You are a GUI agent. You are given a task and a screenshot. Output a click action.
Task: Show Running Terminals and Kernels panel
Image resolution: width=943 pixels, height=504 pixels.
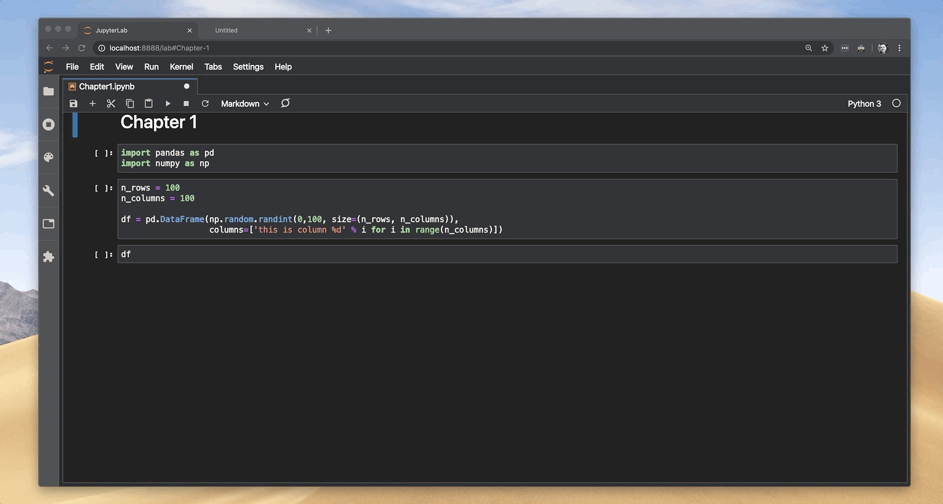click(49, 124)
